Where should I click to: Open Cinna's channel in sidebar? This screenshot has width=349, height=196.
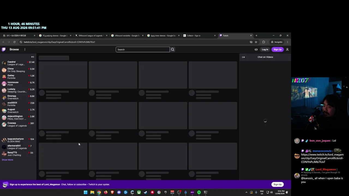18,70
